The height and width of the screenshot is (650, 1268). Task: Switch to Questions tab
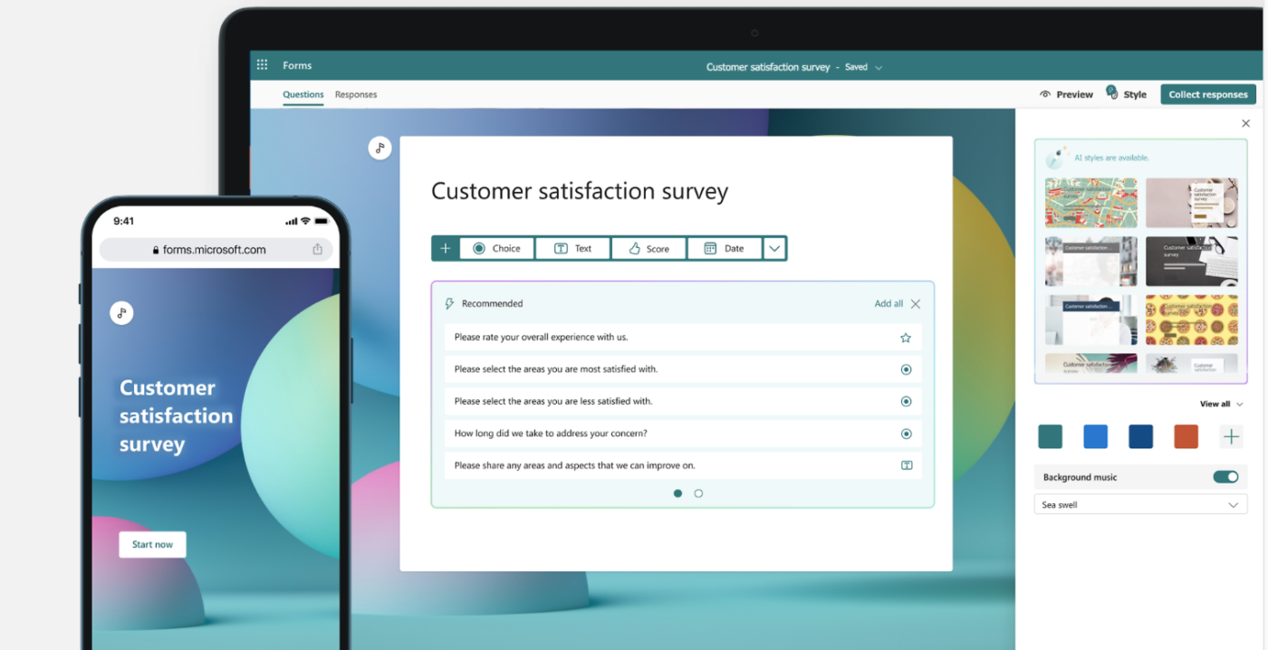click(303, 94)
